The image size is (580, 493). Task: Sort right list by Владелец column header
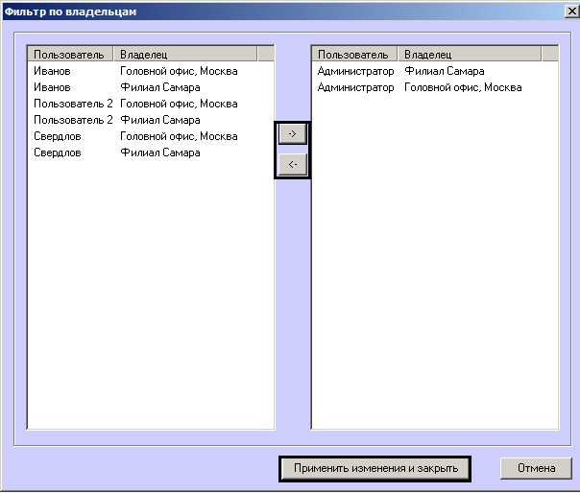click(470, 55)
